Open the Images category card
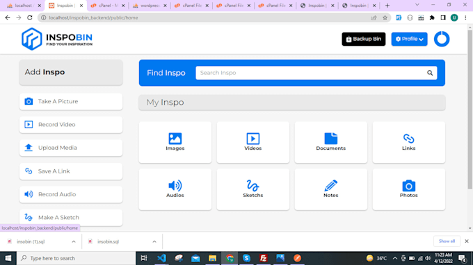 pyautogui.click(x=175, y=142)
